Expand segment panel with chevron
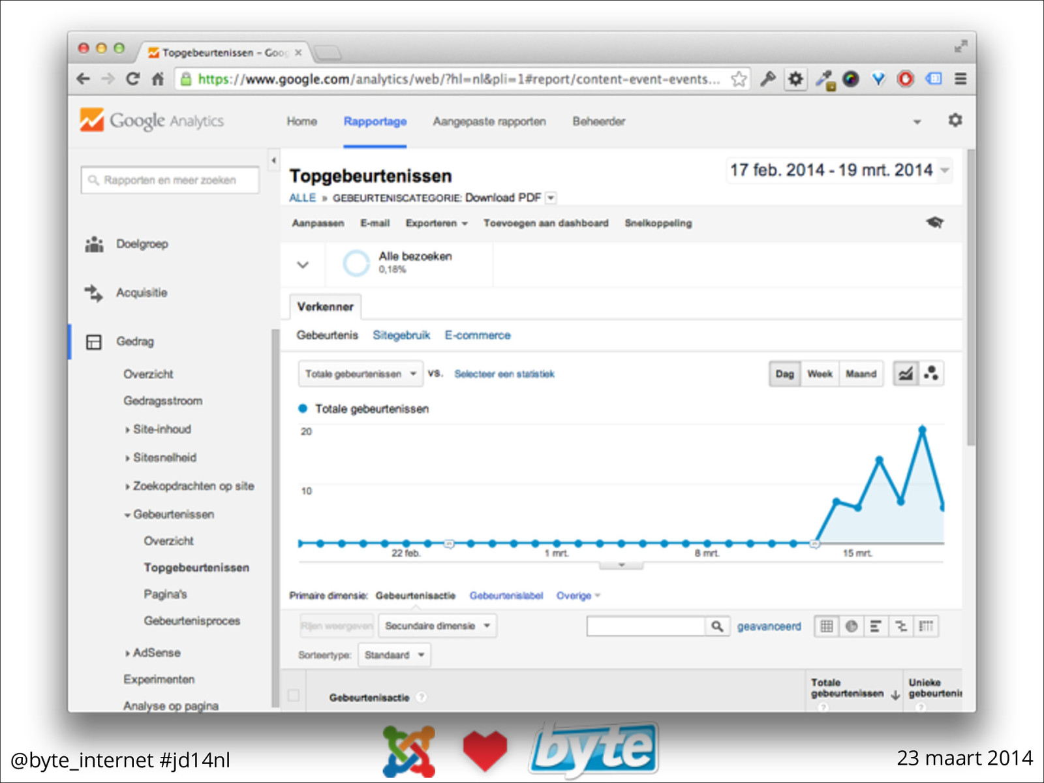This screenshot has height=783, width=1044. coord(303,265)
